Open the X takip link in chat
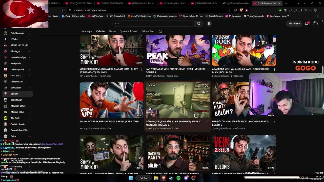 [52, 144]
